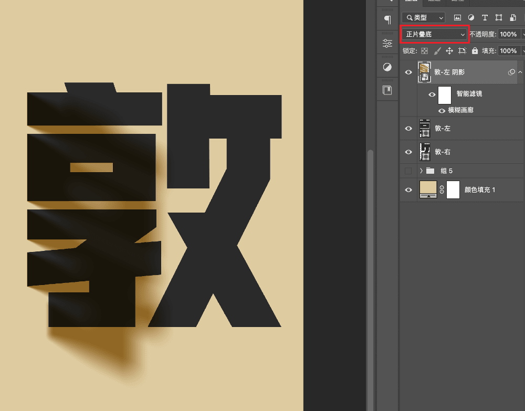Viewport: 525px width, 411px height.
Task: Hide the 颜色填充 1 layer
Action: pos(408,190)
